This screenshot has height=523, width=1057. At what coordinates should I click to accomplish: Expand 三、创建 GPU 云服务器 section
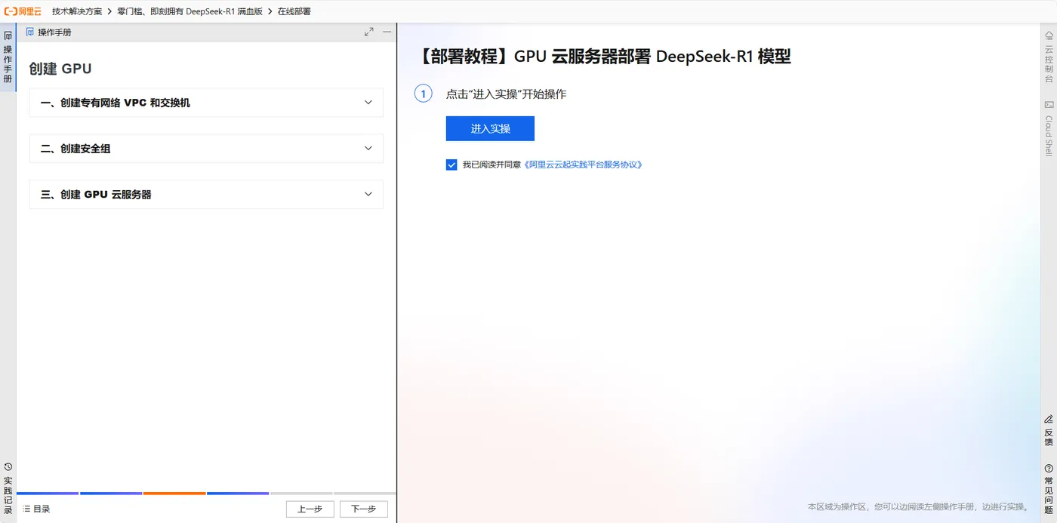(x=206, y=194)
